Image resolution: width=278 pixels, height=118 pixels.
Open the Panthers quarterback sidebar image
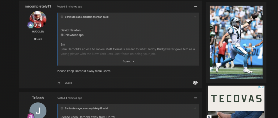point(236,42)
